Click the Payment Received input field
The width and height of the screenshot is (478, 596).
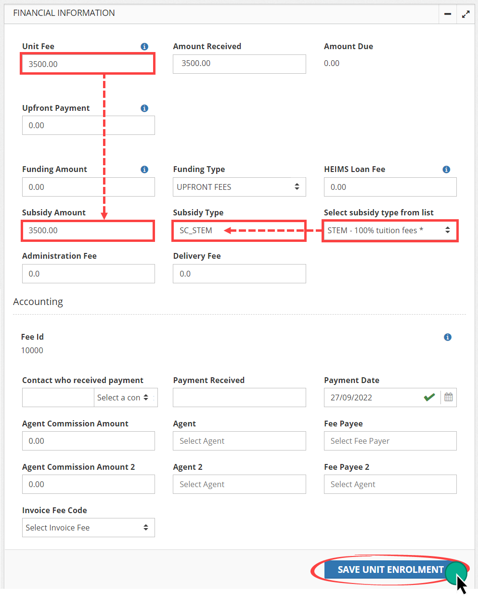[239, 397]
